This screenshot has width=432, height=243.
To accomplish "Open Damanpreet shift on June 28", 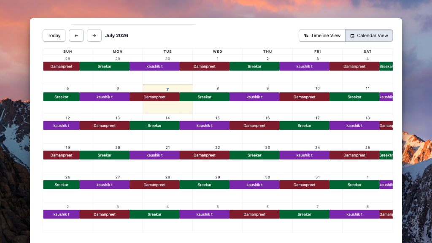I will [62, 66].
